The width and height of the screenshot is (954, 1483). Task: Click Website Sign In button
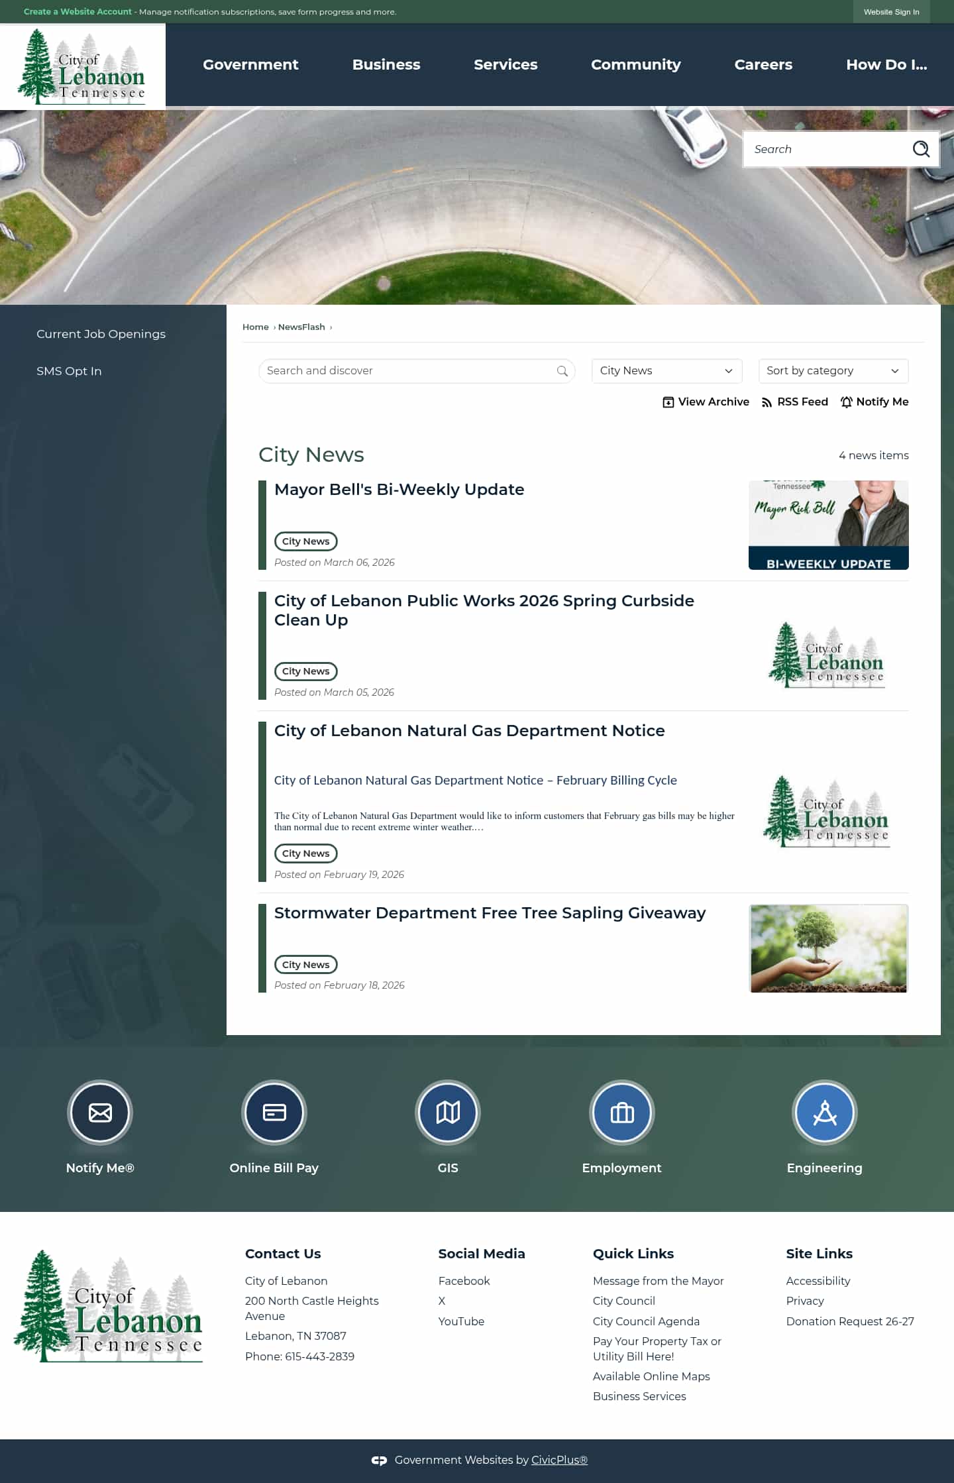[x=891, y=12]
